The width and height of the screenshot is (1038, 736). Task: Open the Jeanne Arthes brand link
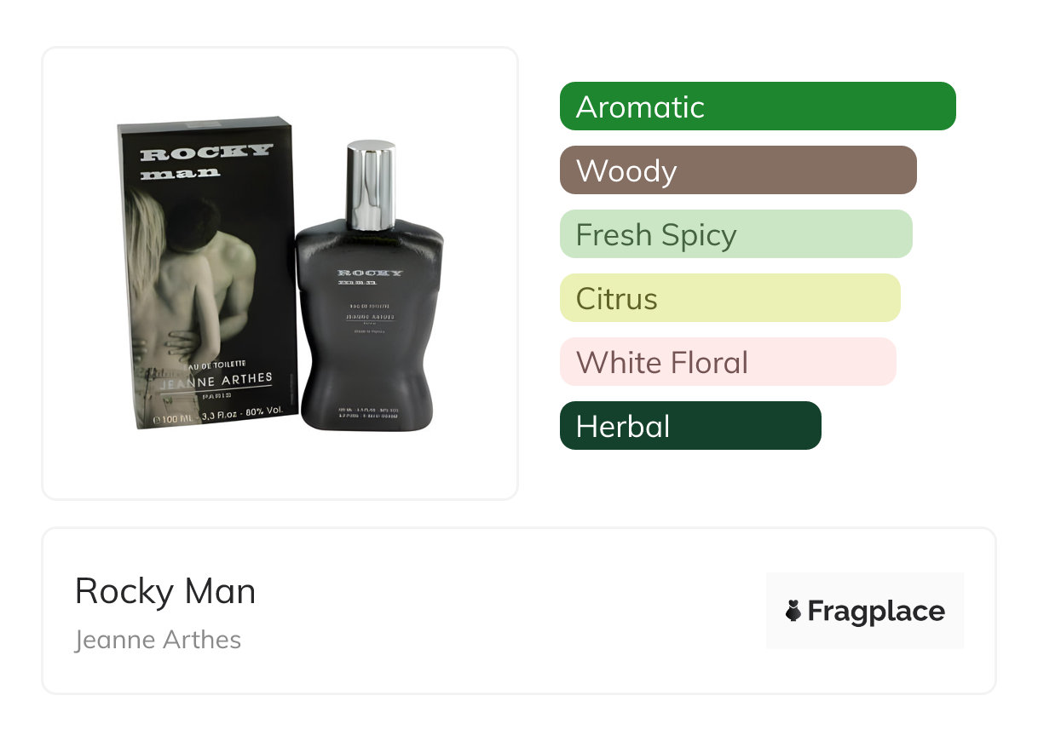[159, 640]
